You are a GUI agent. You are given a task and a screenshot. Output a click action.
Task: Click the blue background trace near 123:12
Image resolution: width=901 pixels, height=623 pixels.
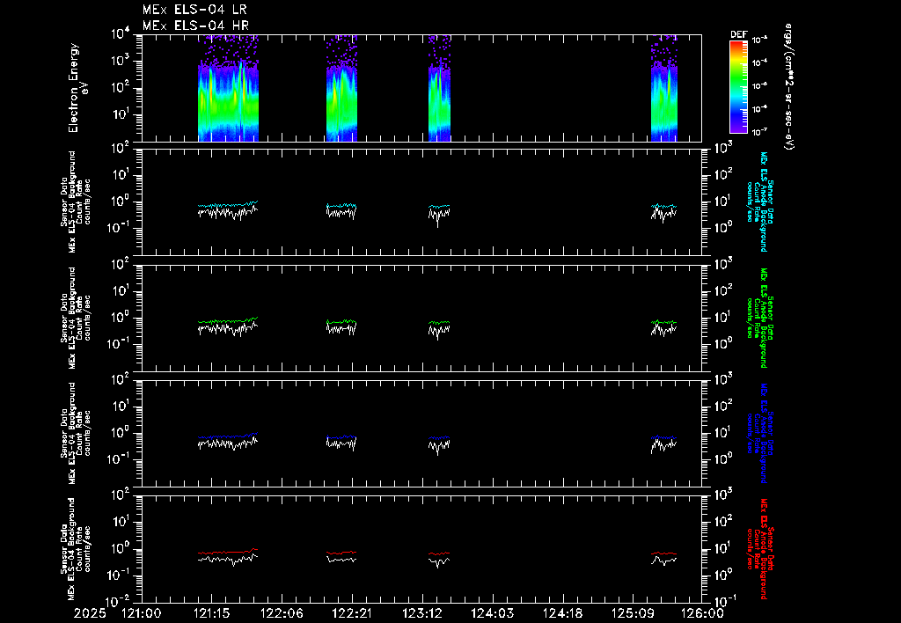tap(439, 438)
